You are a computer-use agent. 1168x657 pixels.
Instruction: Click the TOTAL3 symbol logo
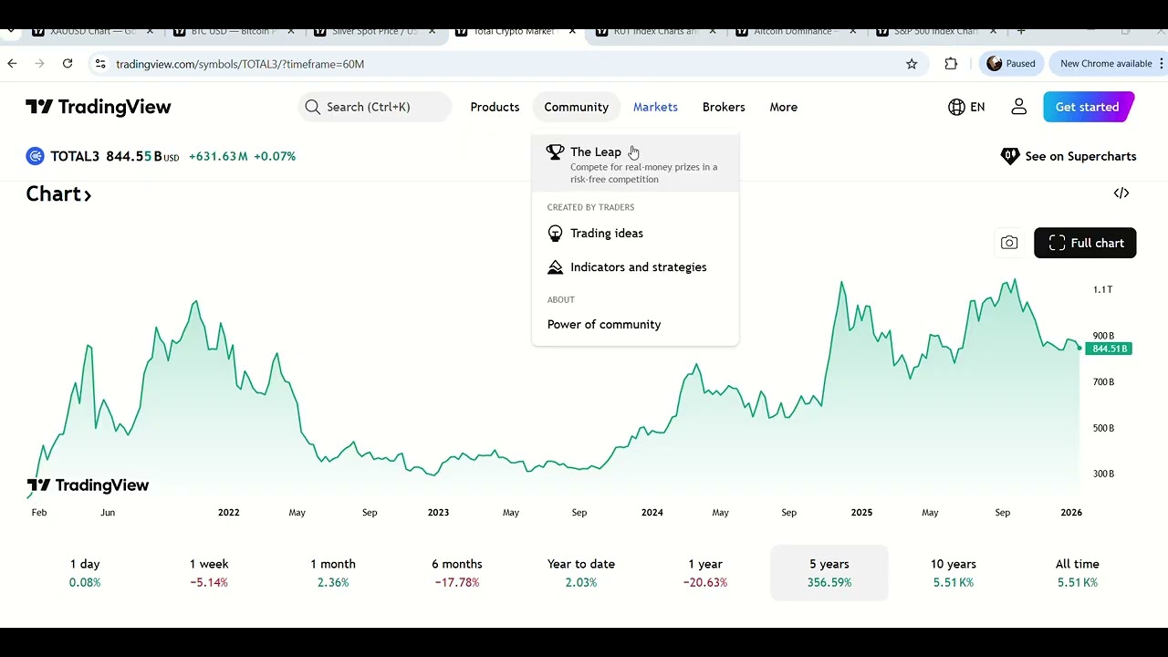[x=35, y=156]
